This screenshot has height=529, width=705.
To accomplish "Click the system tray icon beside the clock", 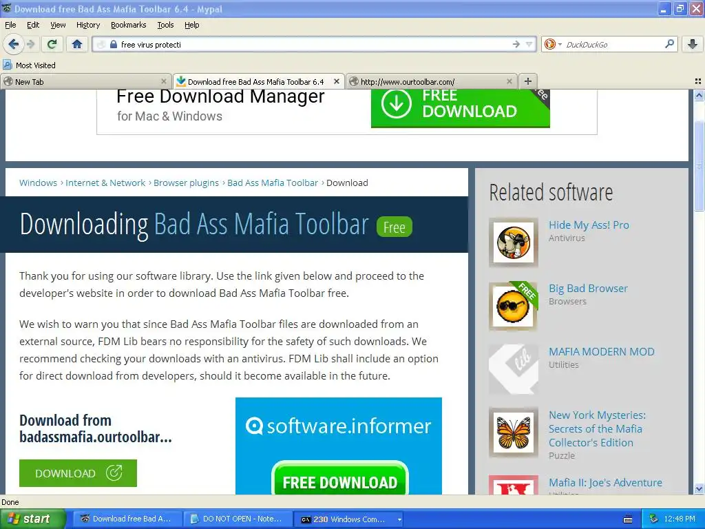I will (x=654, y=519).
